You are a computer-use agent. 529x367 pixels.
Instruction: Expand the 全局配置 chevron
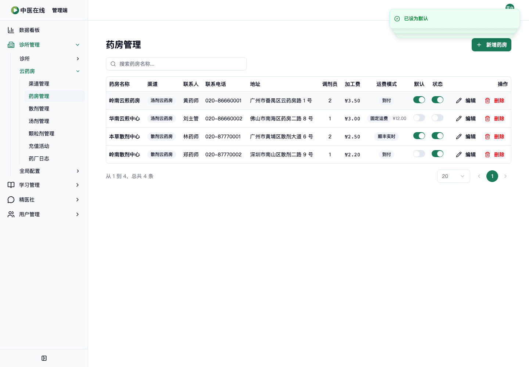[78, 171]
